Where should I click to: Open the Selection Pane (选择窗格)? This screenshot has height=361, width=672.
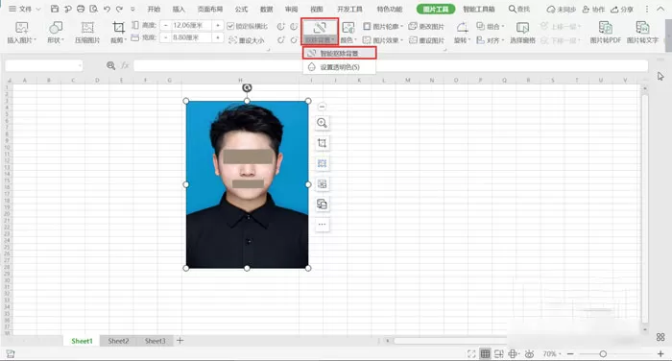(x=522, y=33)
